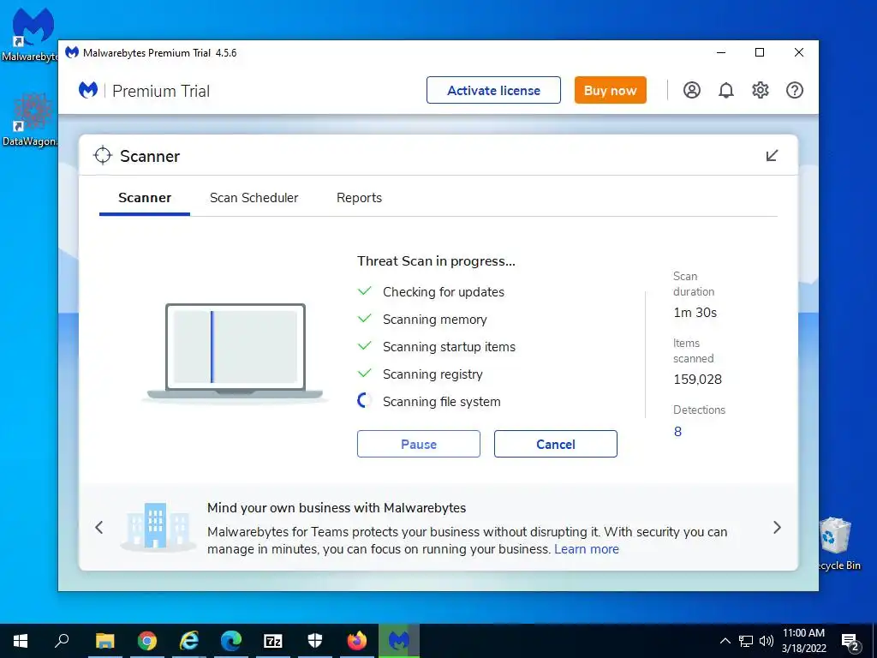The height and width of the screenshot is (658, 877).
Task: Click the Activate license button
Action: [493, 90]
